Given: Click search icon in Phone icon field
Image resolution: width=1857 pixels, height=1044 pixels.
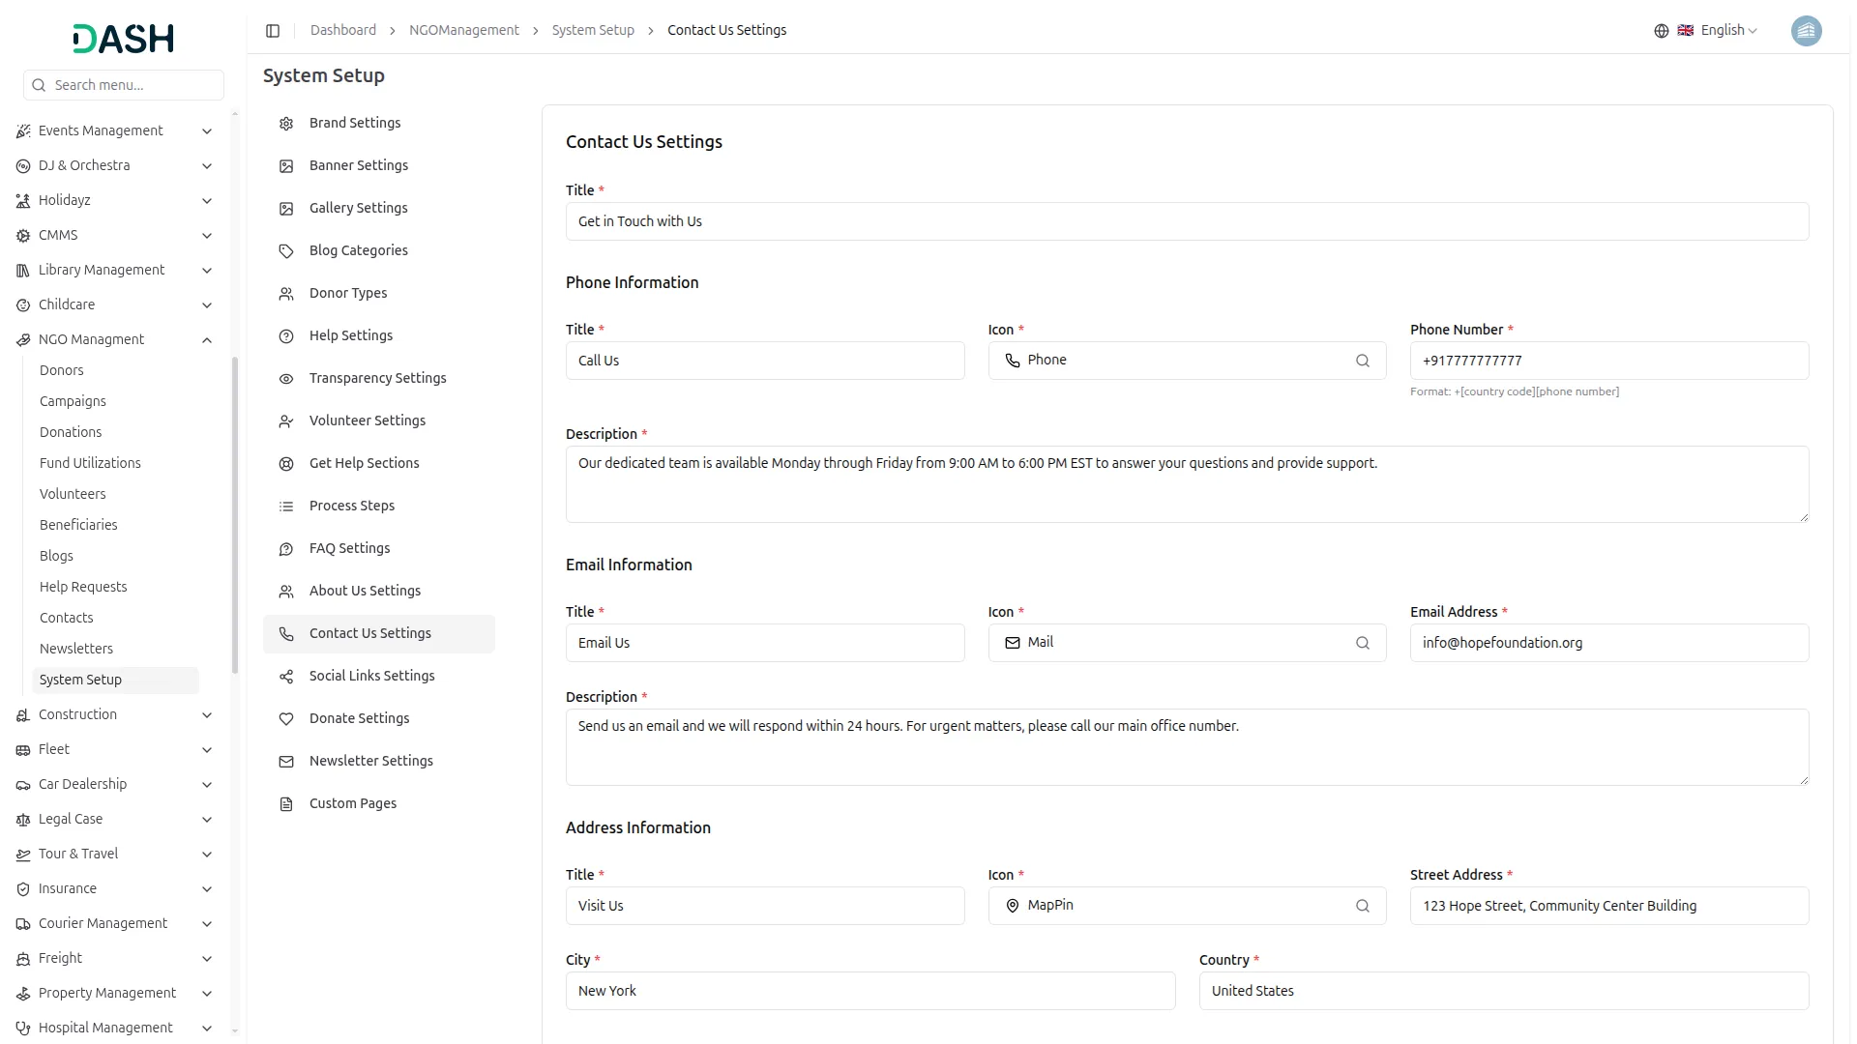Looking at the screenshot, I should click(x=1362, y=361).
